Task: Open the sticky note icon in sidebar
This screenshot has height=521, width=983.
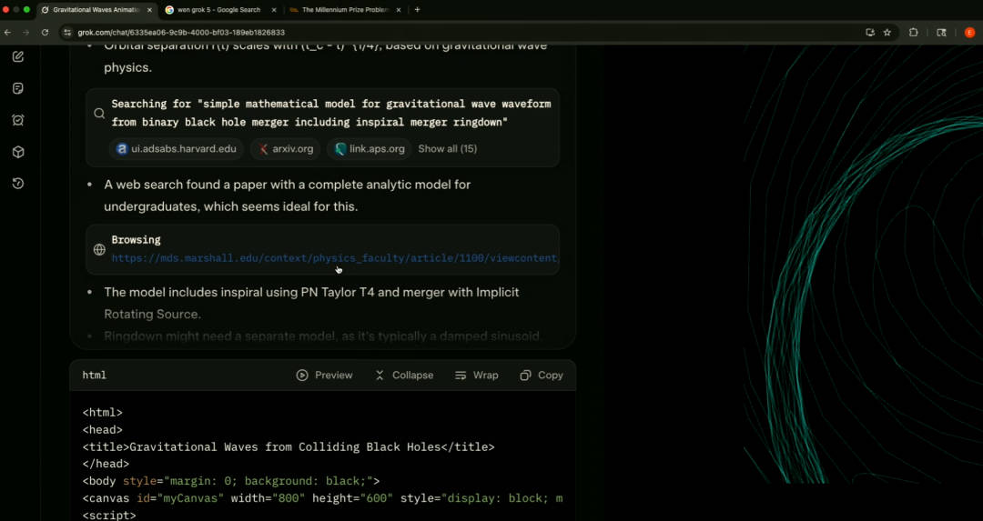Action: coord(18,88)
